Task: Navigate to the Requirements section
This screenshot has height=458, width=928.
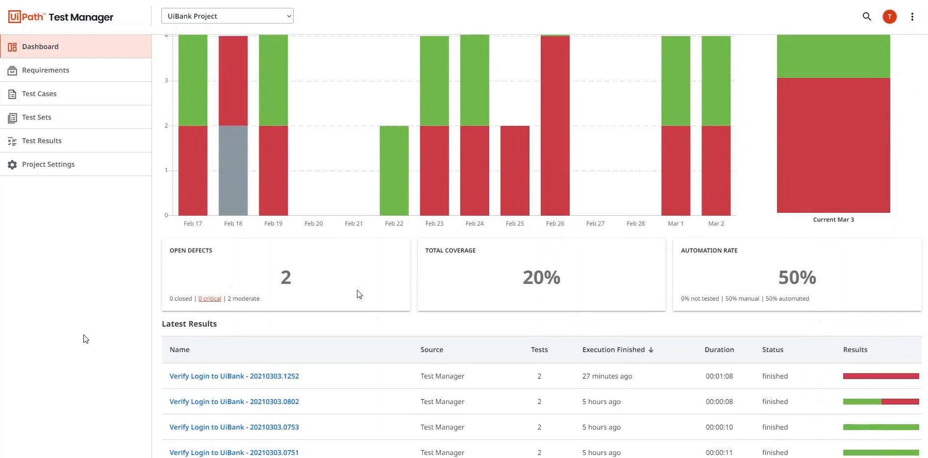Action: pyautogui.click(x=45, y=70)
